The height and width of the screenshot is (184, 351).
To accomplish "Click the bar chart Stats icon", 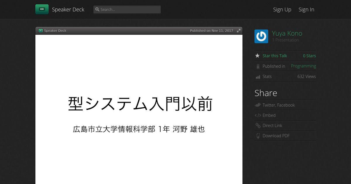I will point(258,77).
